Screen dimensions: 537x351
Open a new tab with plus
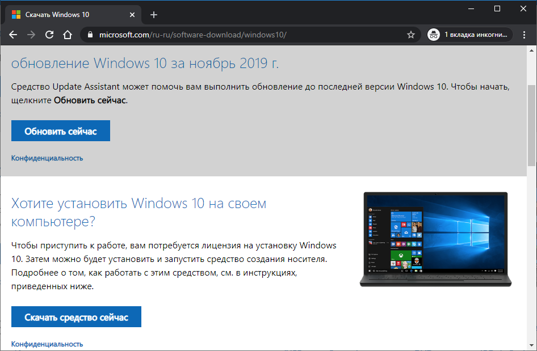point(154,15)
